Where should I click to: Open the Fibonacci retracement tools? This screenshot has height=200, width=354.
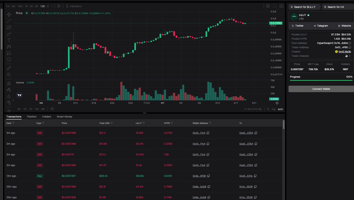coord(9,27)
